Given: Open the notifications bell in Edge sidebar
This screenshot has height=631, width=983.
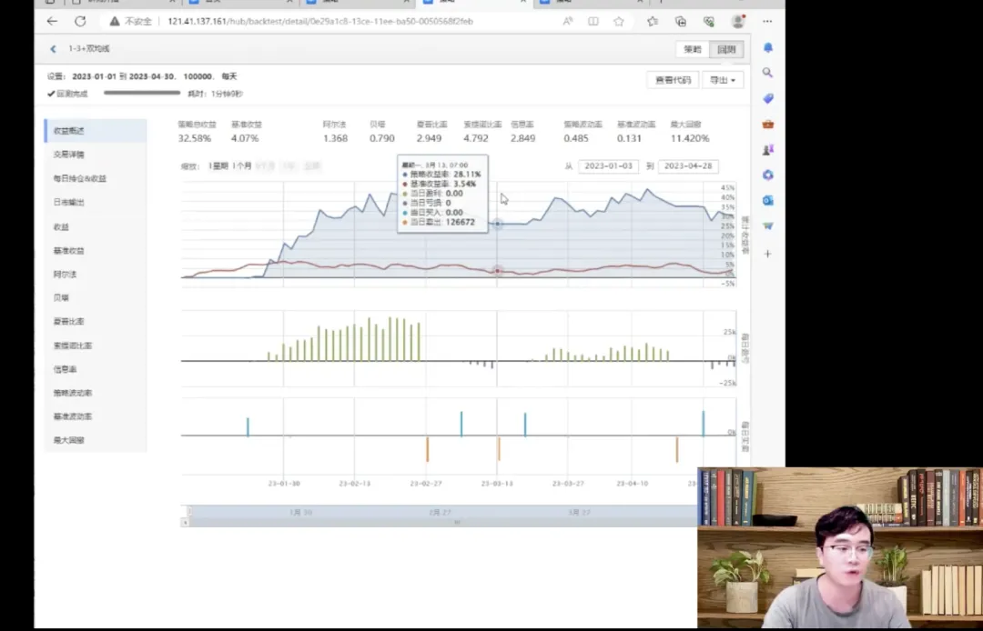Looking at the screenshot, I should (768, 47).
